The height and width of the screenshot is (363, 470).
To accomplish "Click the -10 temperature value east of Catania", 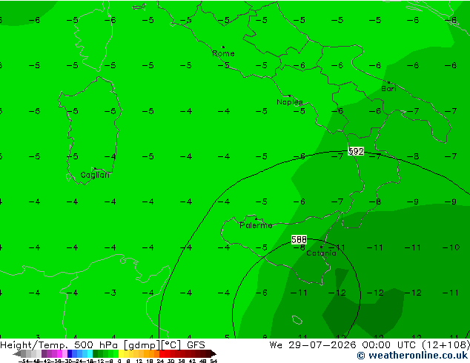I will (451, 247).
